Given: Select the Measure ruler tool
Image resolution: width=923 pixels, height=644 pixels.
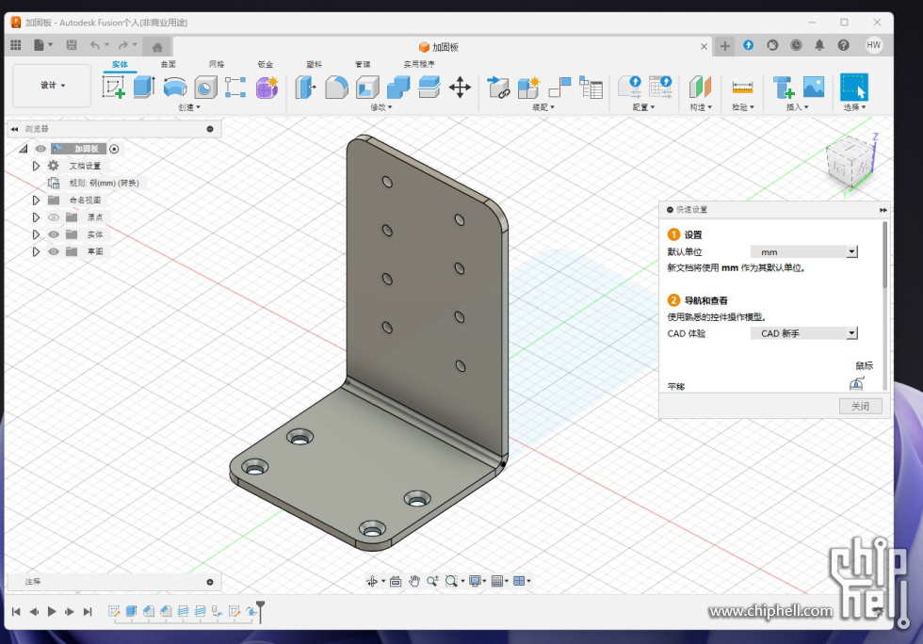Looking at the screenshot, I should (742, 88).
